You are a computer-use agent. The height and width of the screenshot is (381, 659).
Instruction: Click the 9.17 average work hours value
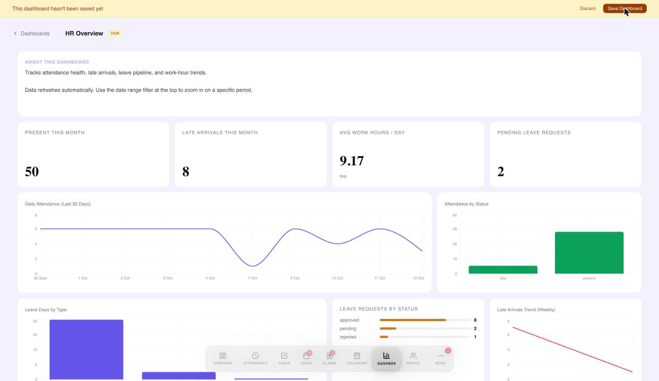pos(352,161)
